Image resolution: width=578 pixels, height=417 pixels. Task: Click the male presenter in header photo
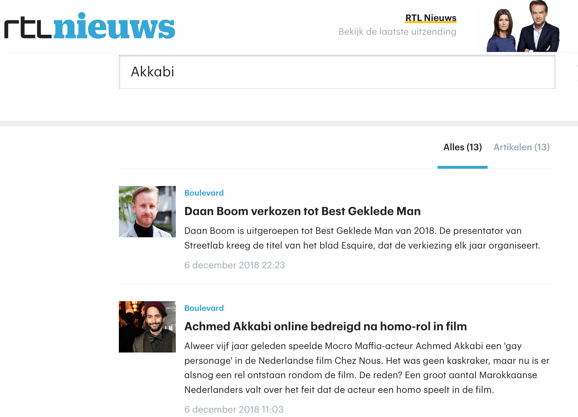click(x=538, y=27)
